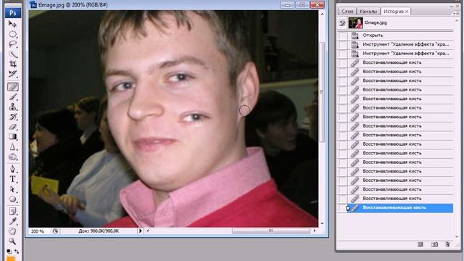Select the Crop tool
The height and width of the screenshot is (261, 464).
coord(13,65)
